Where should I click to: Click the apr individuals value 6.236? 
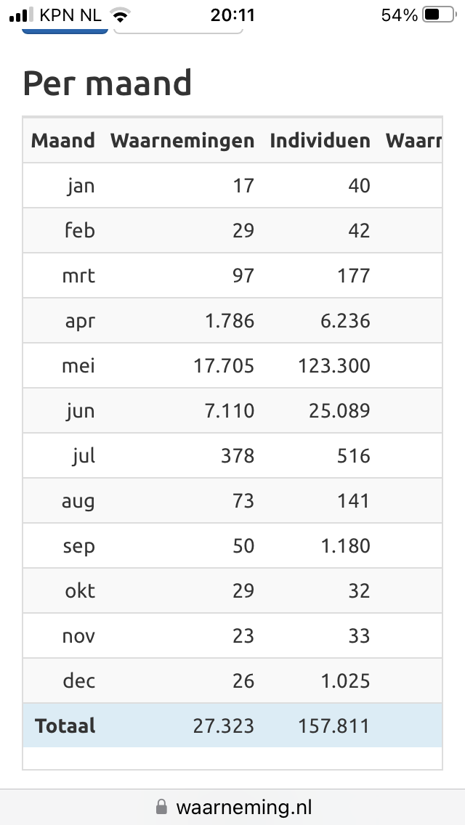tap(345, 320)
